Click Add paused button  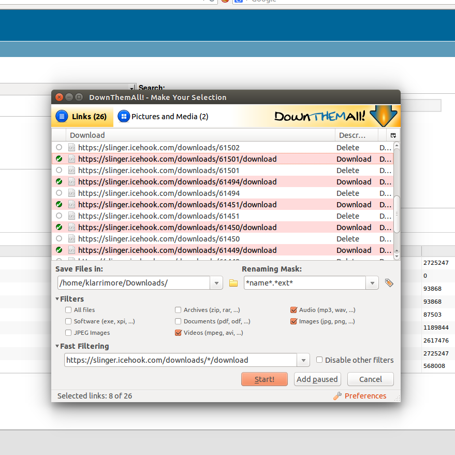point(317,379)
